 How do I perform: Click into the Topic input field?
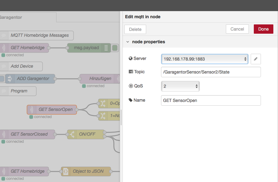(x=211, y=72)
